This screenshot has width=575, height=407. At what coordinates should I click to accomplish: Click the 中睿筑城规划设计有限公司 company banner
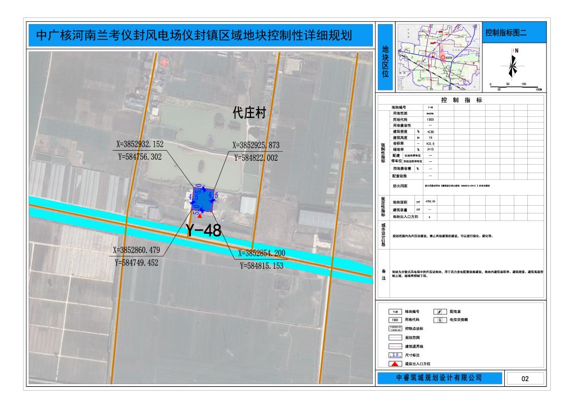coord(440,378)
